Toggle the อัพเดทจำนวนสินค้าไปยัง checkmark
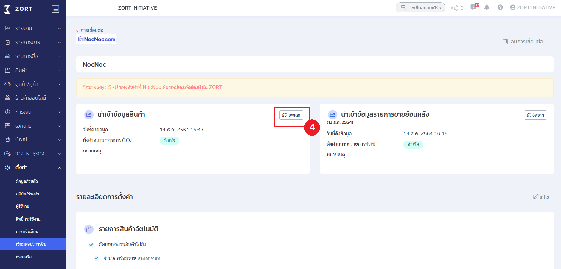The image size is (561, 269). pyautogui.click(x=91, y=245)
